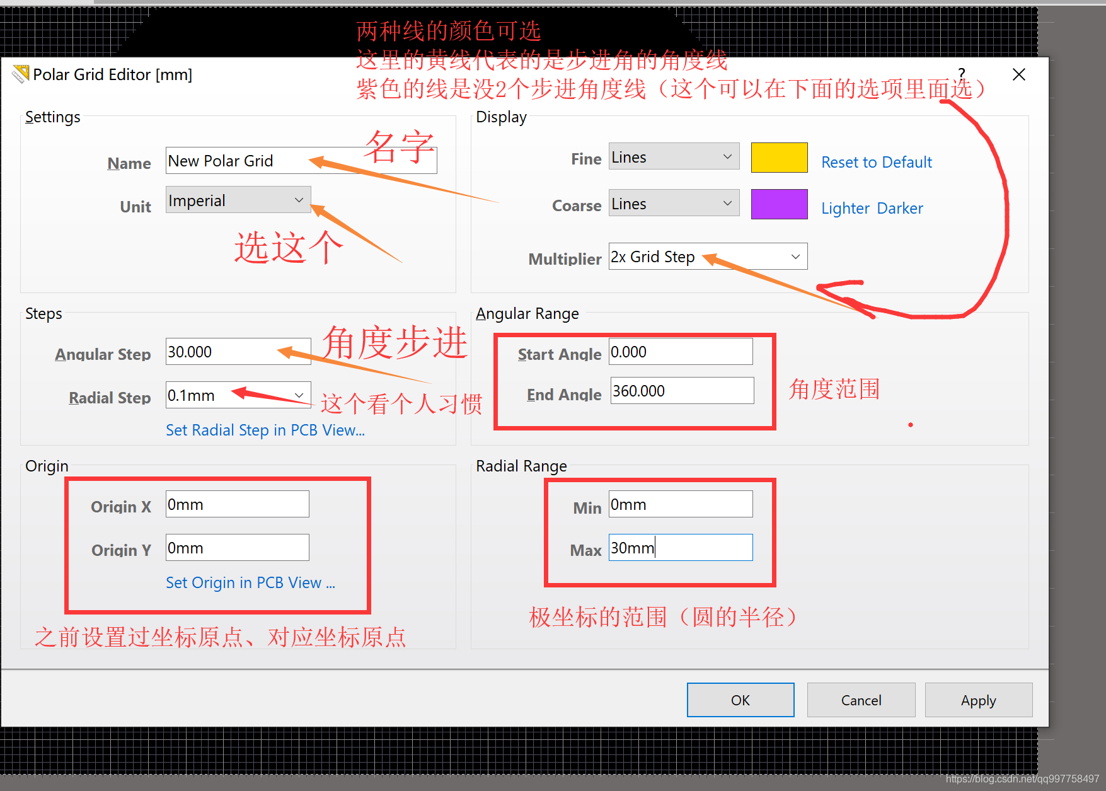The width and height of the screenshot is (1106, 791).
Task: Open the Multiplier 2x Grid Step dropdown
Action: coord(707,257)
